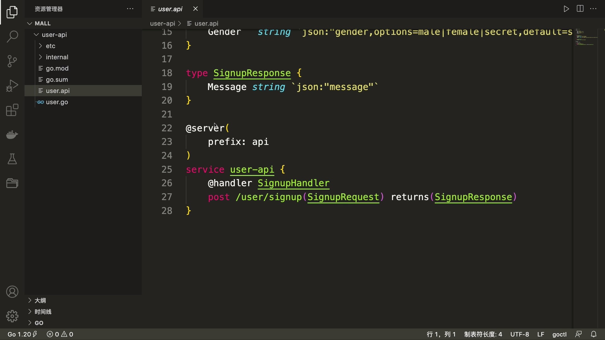The height and width of the screenshot is (340, 605).
Task: Select the user.api editor tab
Action: [x=170, y=9]
